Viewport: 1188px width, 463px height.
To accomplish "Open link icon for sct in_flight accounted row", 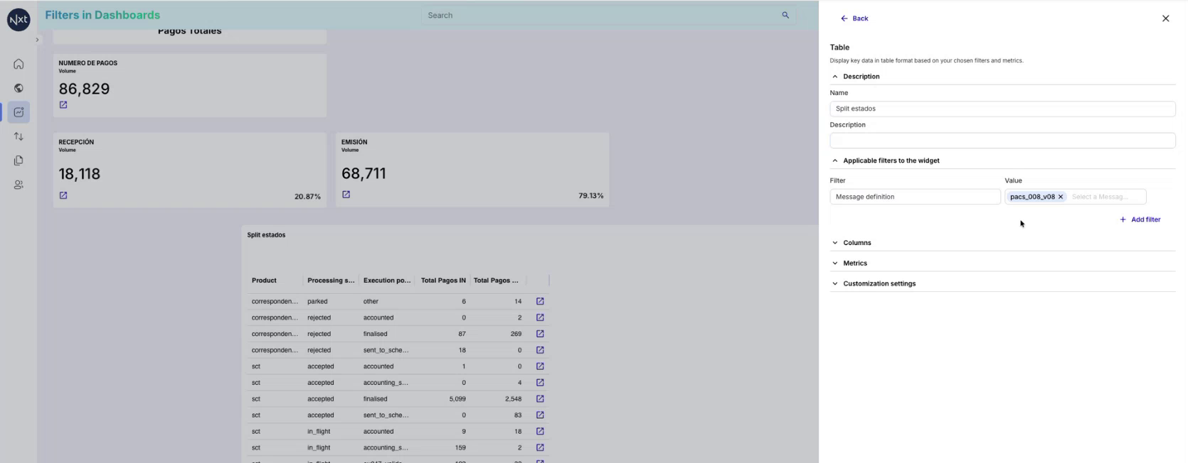I will pyautogui.click(x=540, y=432).
